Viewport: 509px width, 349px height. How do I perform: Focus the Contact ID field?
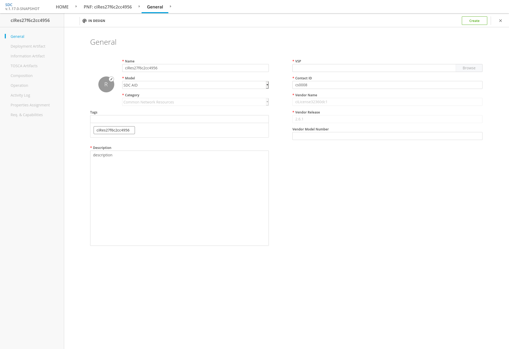coord(387,85)
